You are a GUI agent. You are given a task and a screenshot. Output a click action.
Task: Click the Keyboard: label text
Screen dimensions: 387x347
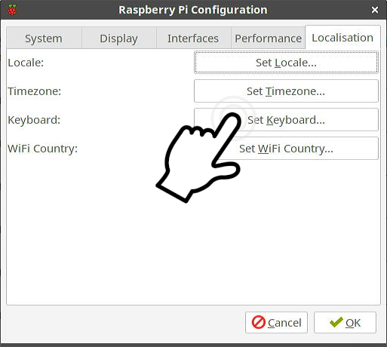[x=34, y=120]
